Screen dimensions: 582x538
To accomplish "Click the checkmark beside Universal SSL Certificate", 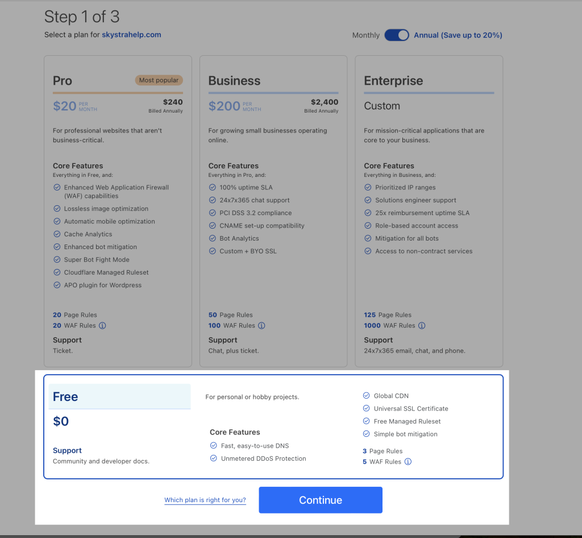I will (367, 408).
